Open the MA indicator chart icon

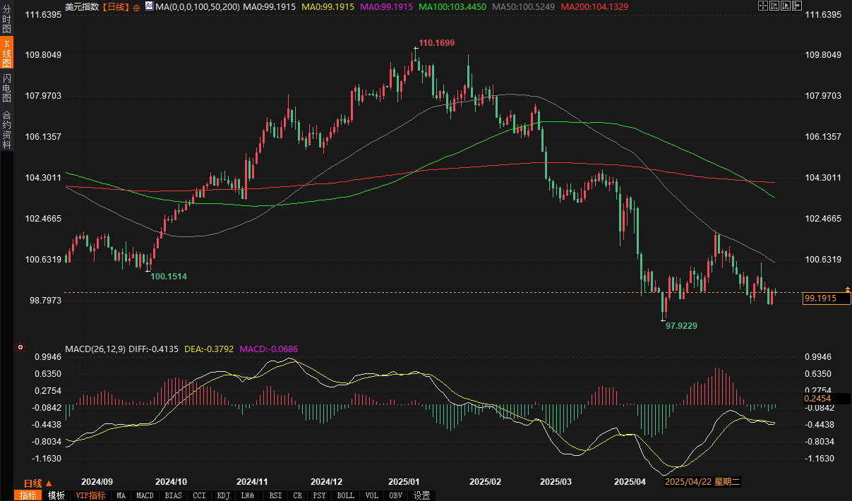click(x=149, y=6)
